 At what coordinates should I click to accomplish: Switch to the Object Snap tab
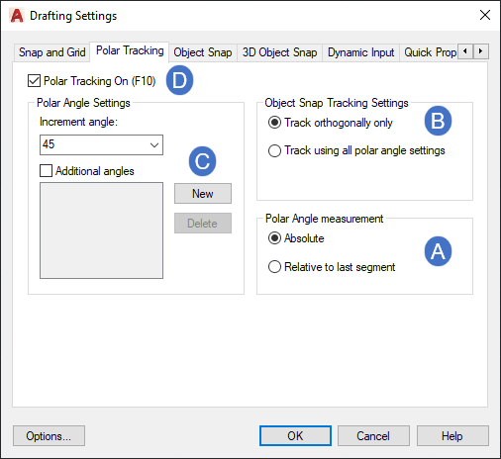coord(203,52)
